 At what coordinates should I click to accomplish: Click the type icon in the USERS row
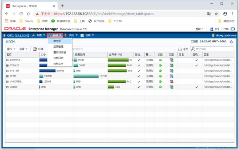point(171,87)
